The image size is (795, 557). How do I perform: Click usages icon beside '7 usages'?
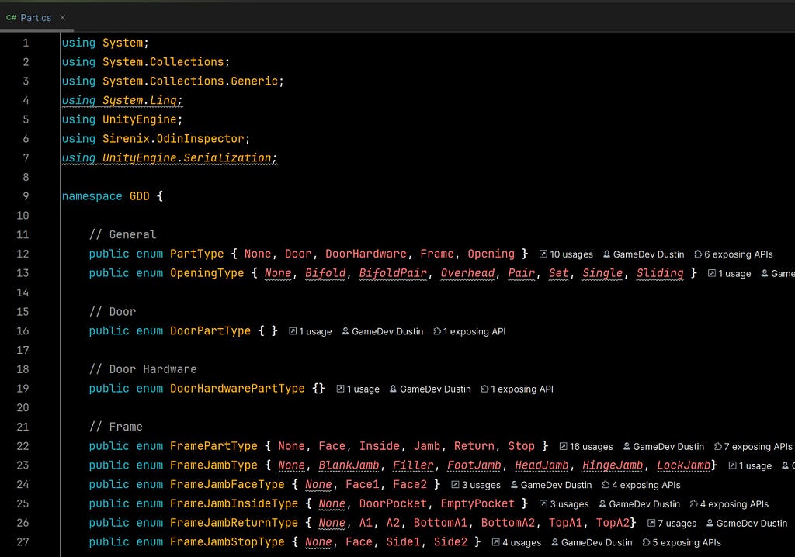click(651, 523)
